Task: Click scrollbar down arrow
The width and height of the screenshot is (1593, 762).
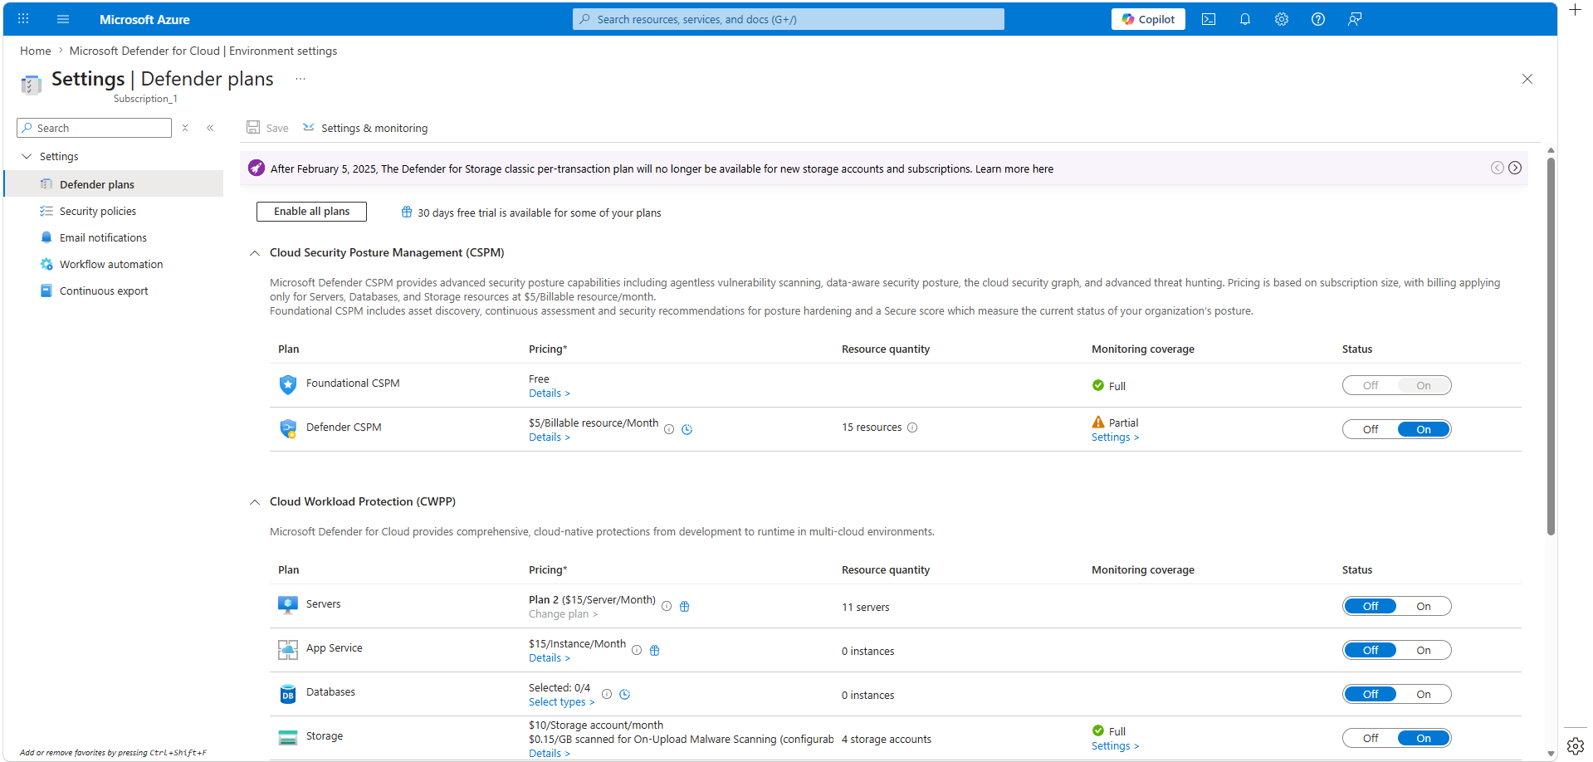Action: [x=1551, y=754]
